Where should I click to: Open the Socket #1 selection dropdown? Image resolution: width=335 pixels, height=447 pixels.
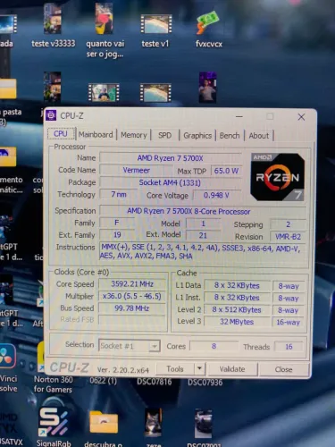129,346
